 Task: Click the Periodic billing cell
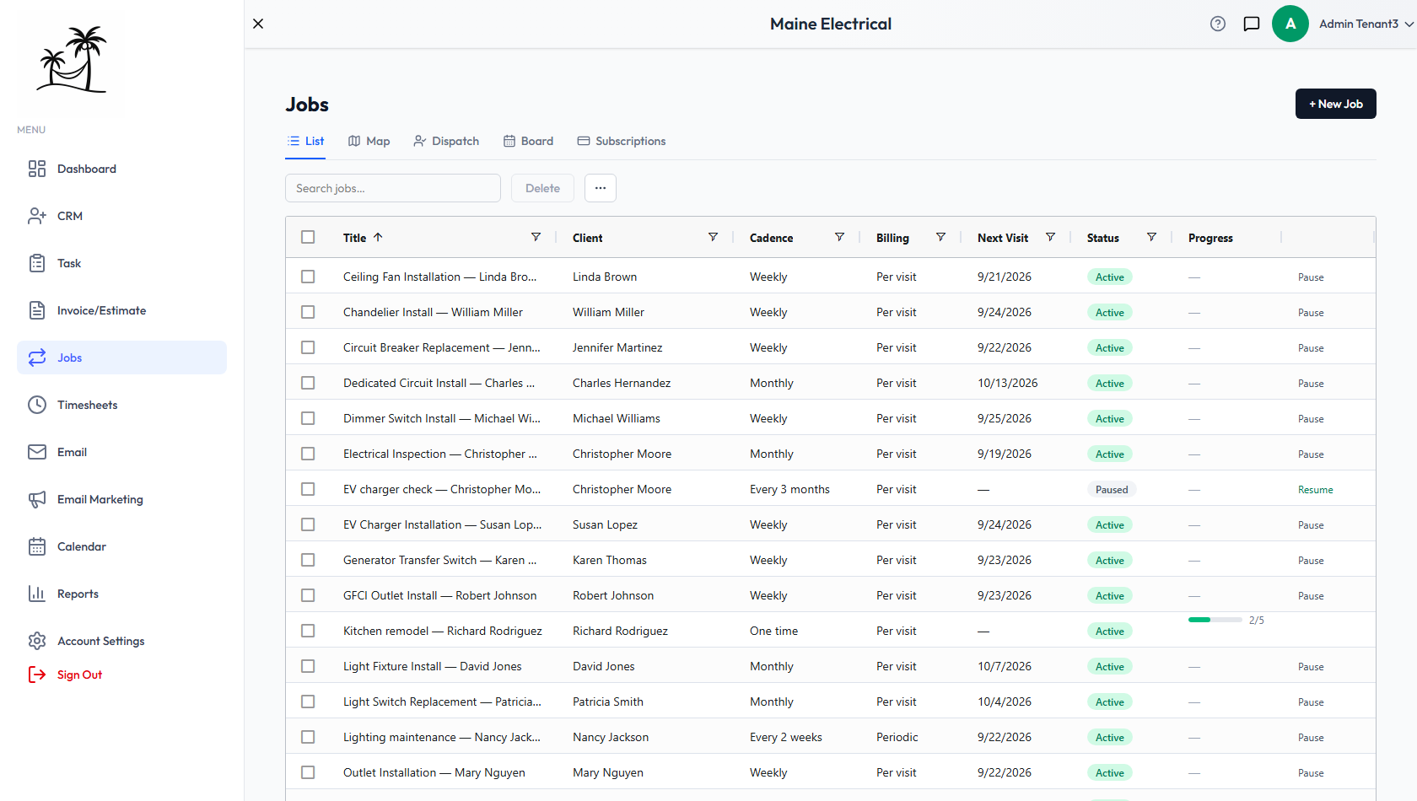(897, 737)
